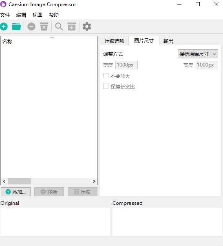Open the 保持原始尺寸 resize mode dropdown

198,54
